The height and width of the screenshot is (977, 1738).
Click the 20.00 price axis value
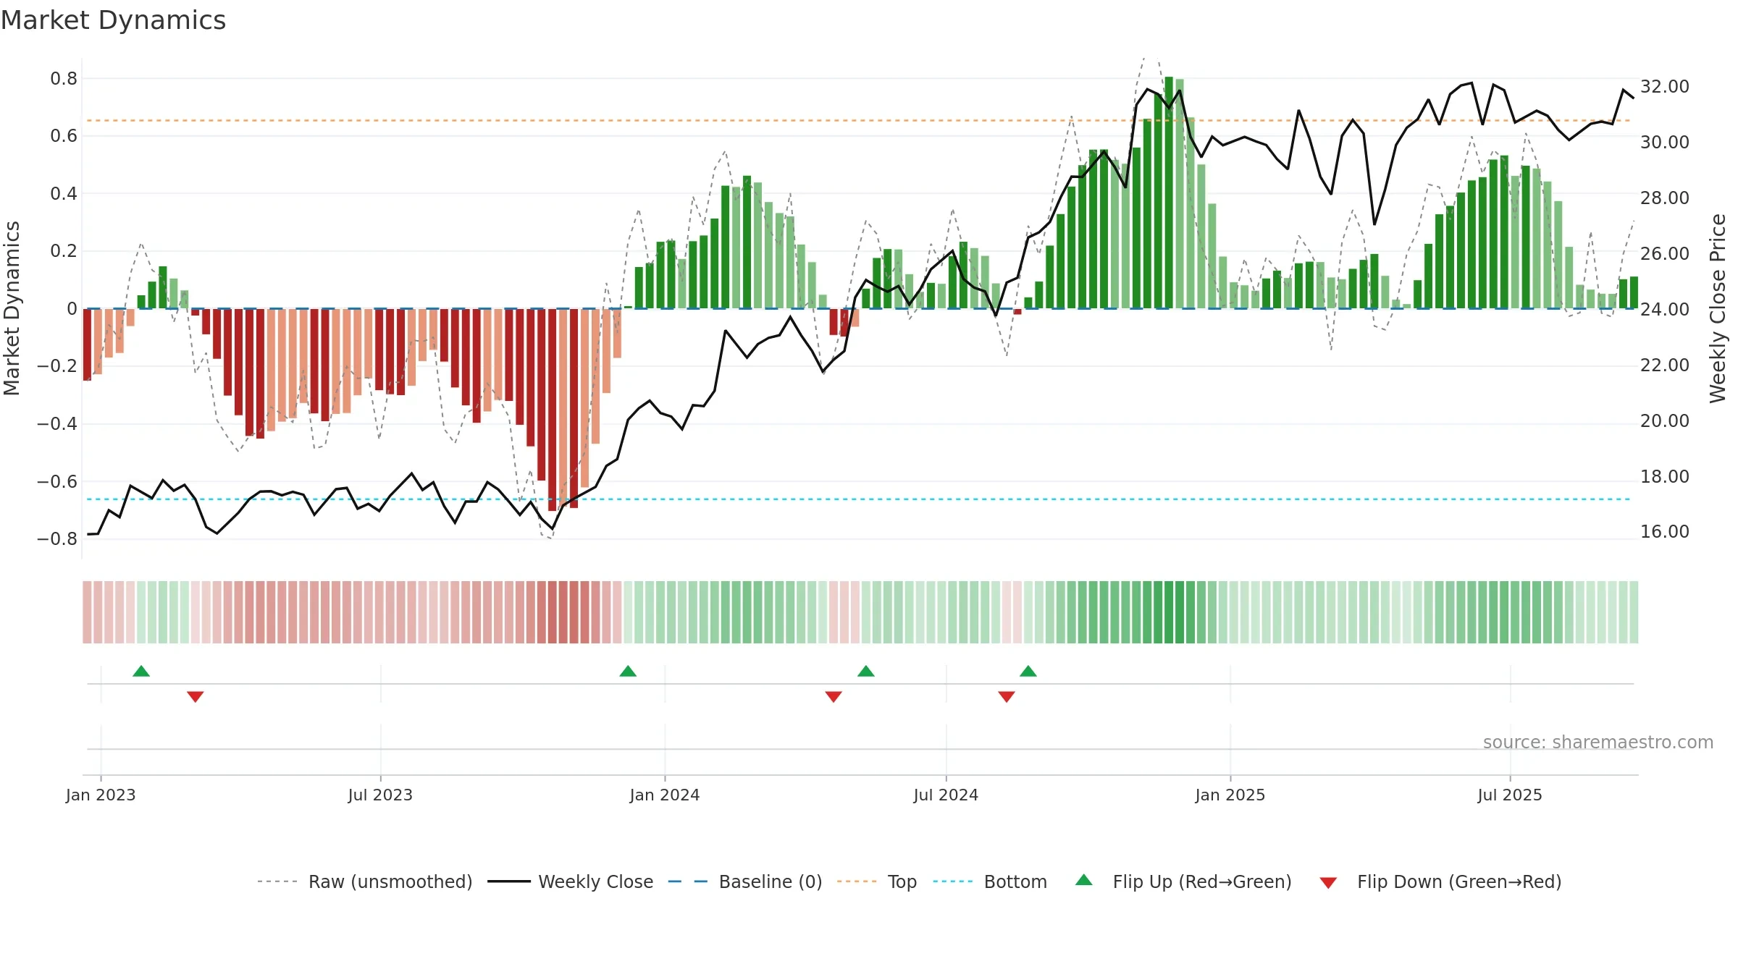1665,420
